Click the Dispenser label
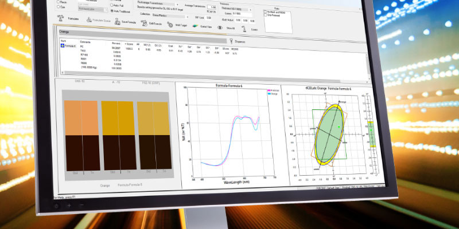Viewport: 459px width, 229px height. [240, 42]
